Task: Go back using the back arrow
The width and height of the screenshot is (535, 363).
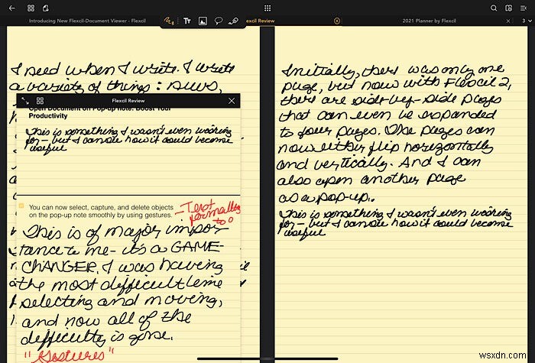Action: coord(12,8)
